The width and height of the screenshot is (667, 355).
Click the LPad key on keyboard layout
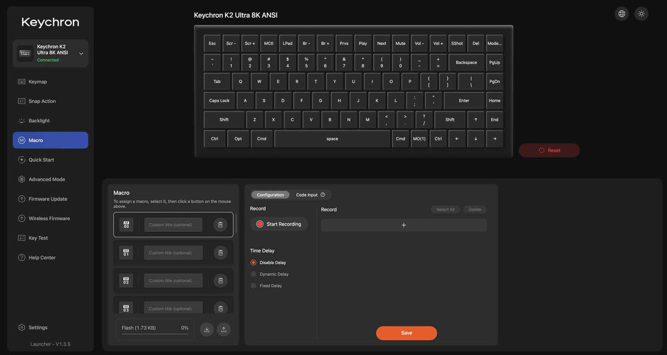pyautogui.click(x=287, y=43)
